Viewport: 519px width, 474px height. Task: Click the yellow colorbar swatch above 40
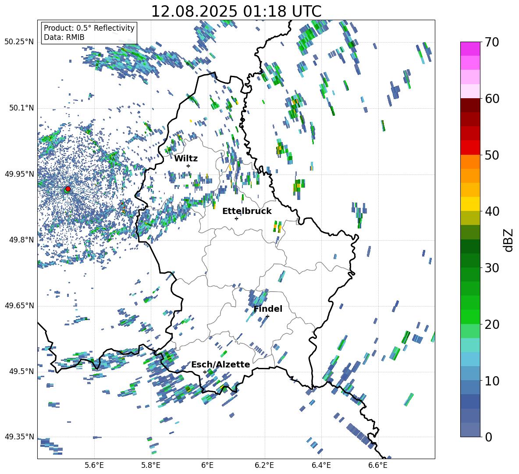(x=470, y=204)
